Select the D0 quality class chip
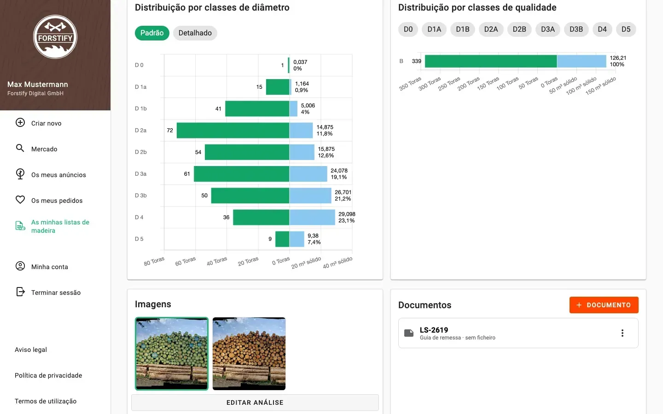The width and height of the screenshot is (663, 414). 408,29
